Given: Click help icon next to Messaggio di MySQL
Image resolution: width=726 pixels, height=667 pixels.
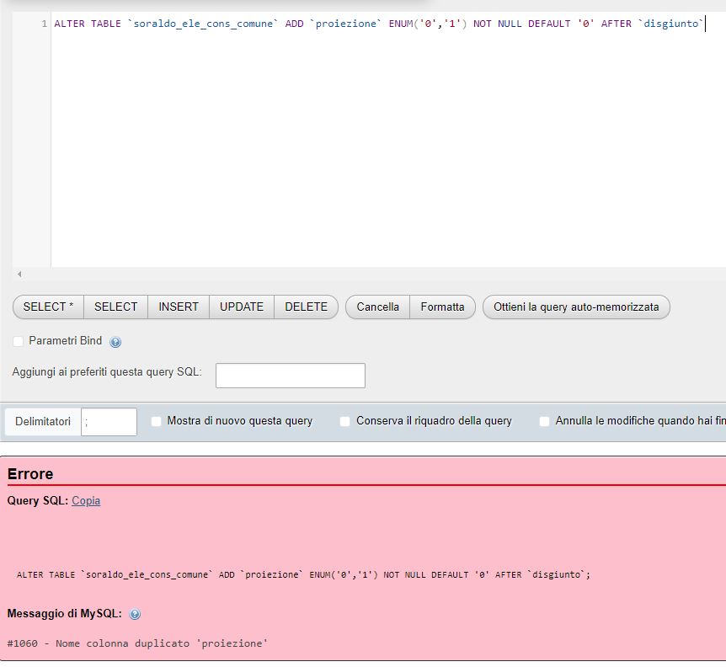Looking at the screenshot, I should (135, 614).
